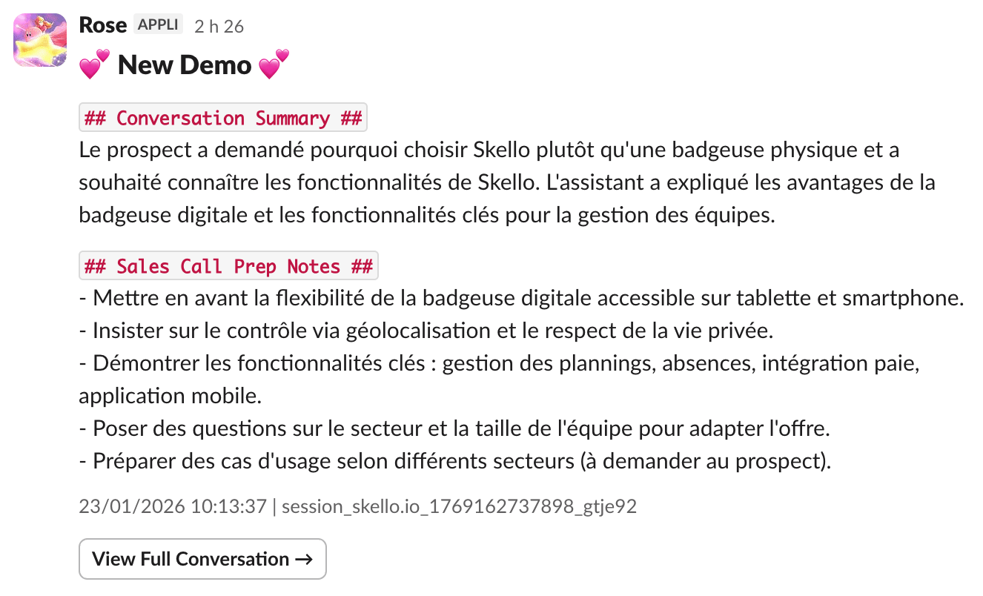Click the message timestamp 2 h 26
This screenshot has width=983, height=596.
pos(219,27)
